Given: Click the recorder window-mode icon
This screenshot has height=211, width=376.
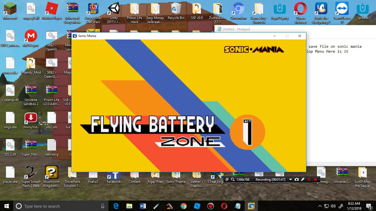Looking at the screenshot, I should [227, 179].
